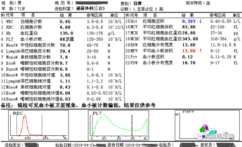Viewport: 242px width, 147px height.
Task: Click the 泌尿外科三(2) department field
Action: [90, 8]
